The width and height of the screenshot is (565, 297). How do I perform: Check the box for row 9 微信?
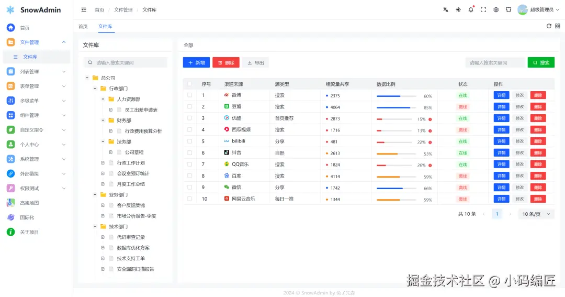(190, 188)
